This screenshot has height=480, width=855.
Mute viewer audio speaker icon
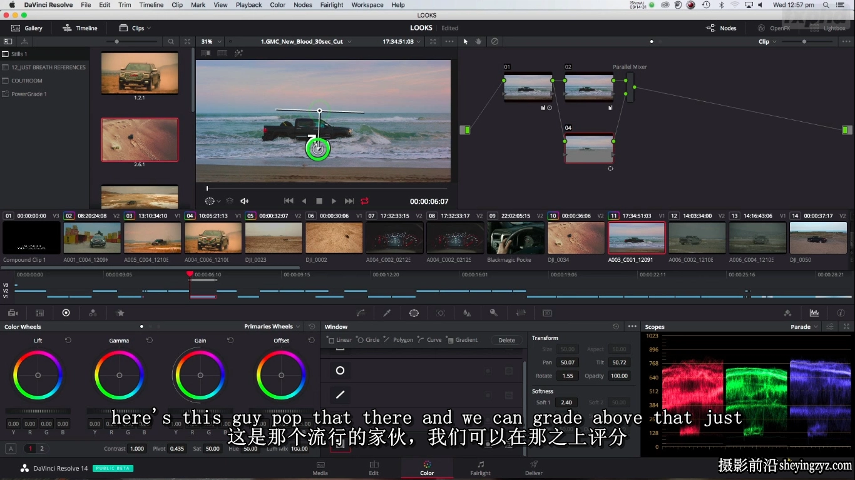click(245, 201)
